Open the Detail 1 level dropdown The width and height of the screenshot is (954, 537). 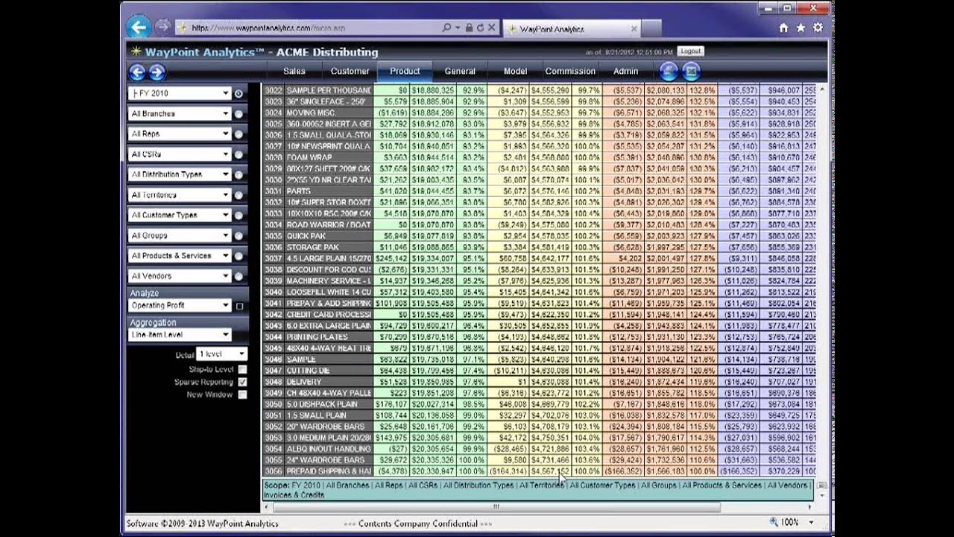click(221, 354)
